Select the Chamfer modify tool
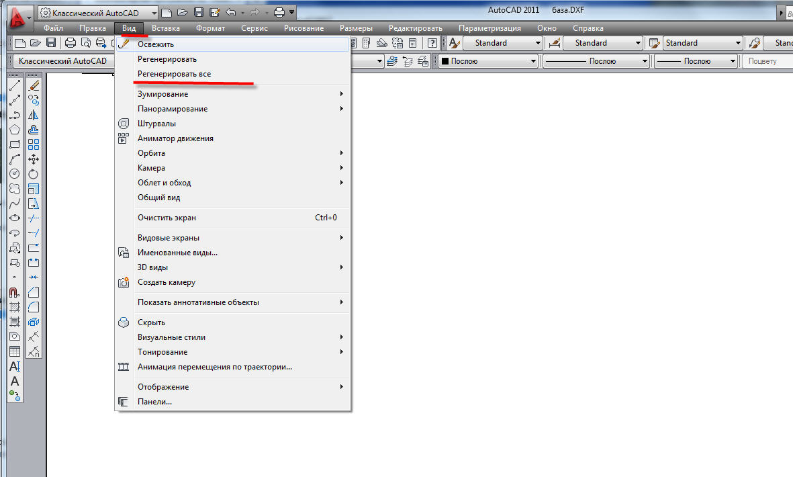 (x=34, y=292)
